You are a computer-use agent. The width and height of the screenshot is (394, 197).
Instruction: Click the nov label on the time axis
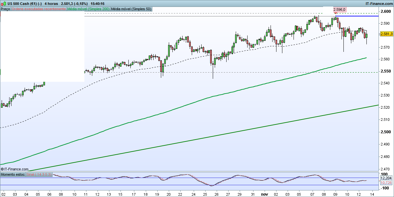264,194
